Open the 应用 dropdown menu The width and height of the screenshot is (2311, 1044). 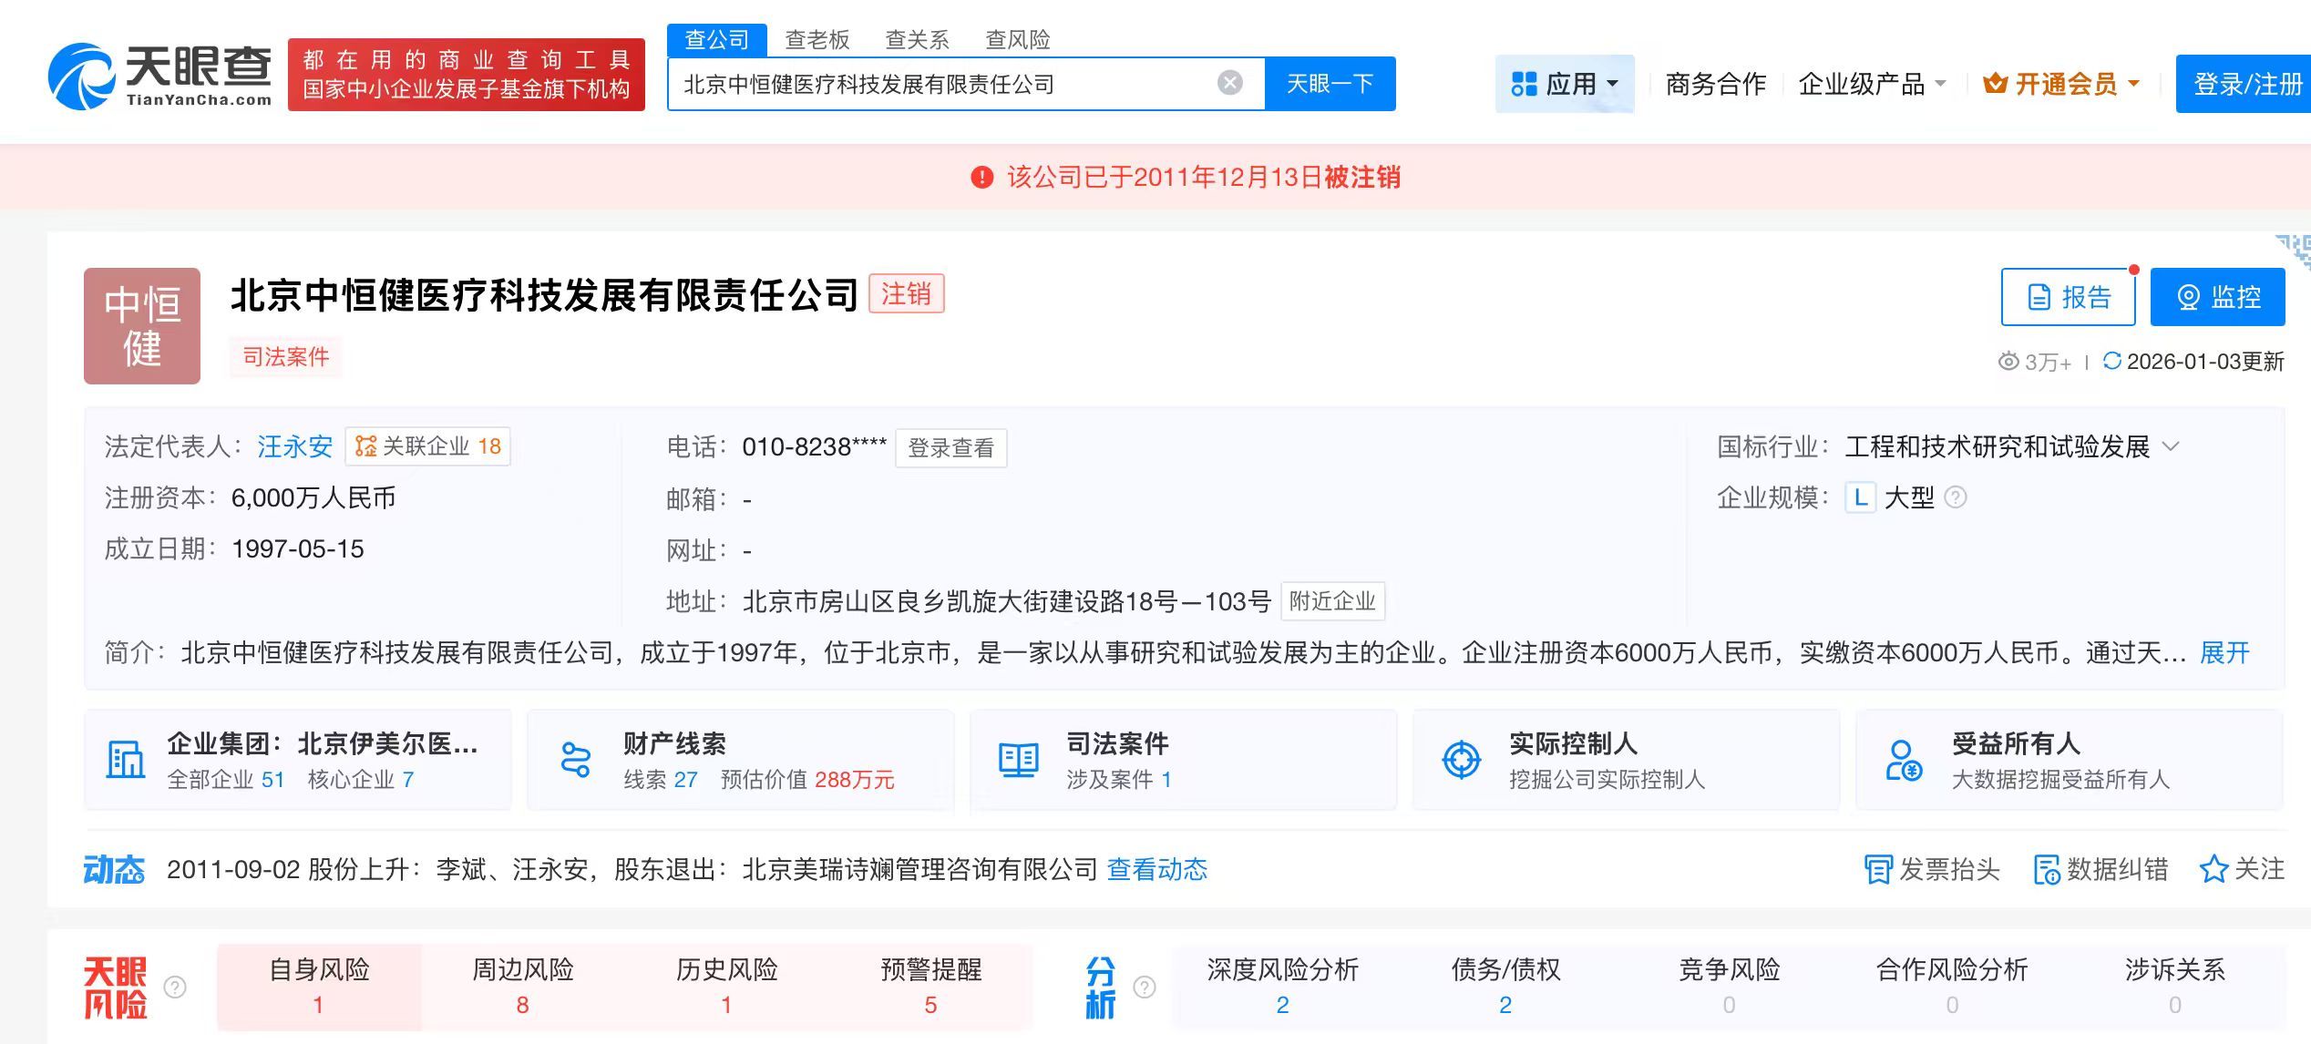tap(1565, 84)
